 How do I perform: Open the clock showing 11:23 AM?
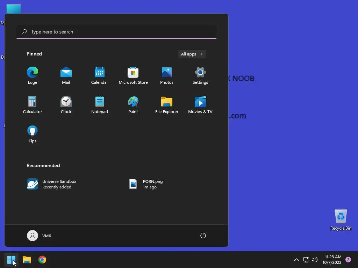332,260
